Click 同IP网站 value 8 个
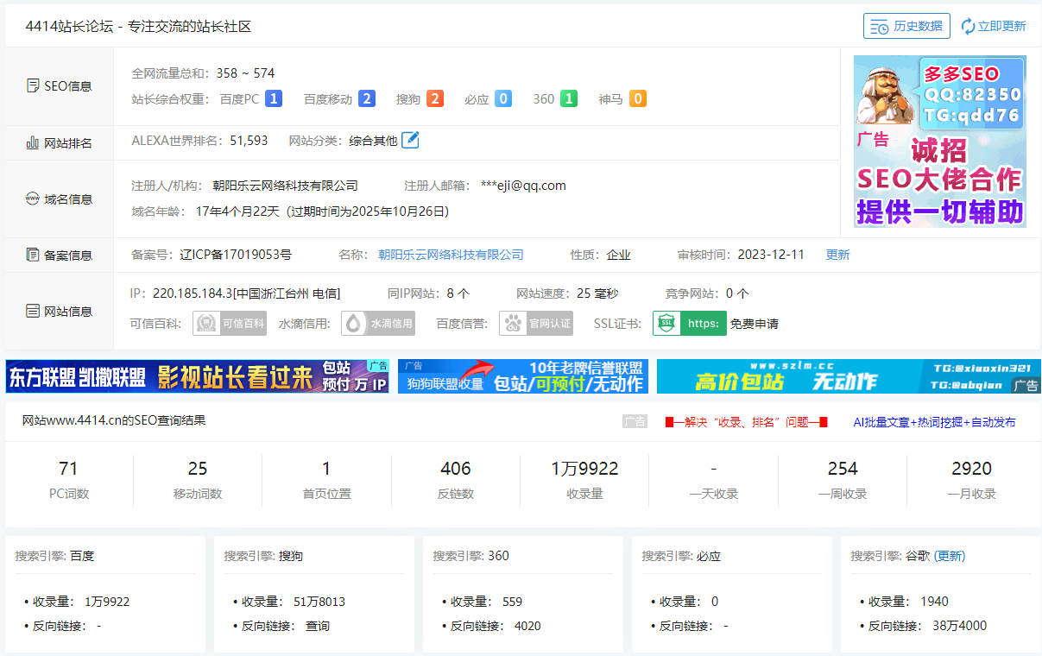Screen dimensions: 1042x656 (458, 293)
